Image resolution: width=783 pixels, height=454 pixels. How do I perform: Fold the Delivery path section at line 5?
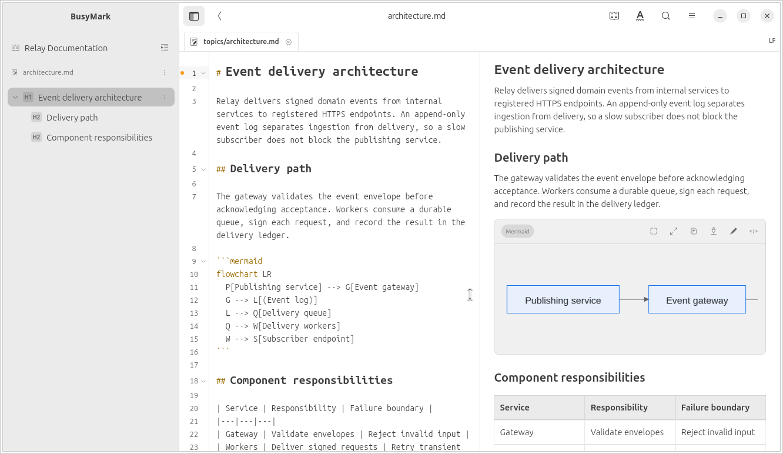pyautogui.click(x=204, y=169)
